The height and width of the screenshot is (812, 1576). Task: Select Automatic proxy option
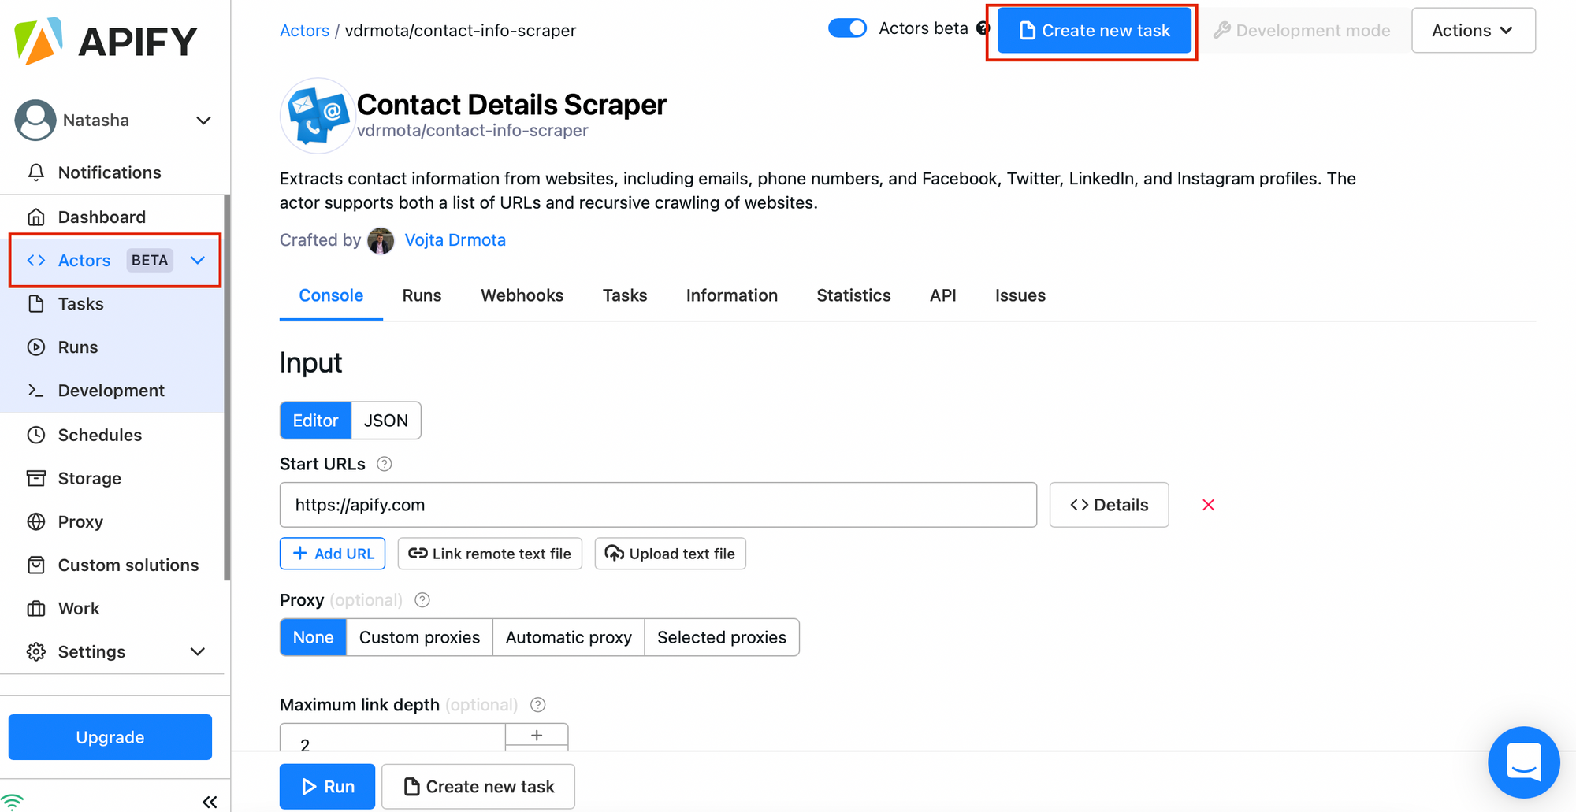(x=569, y=637)
